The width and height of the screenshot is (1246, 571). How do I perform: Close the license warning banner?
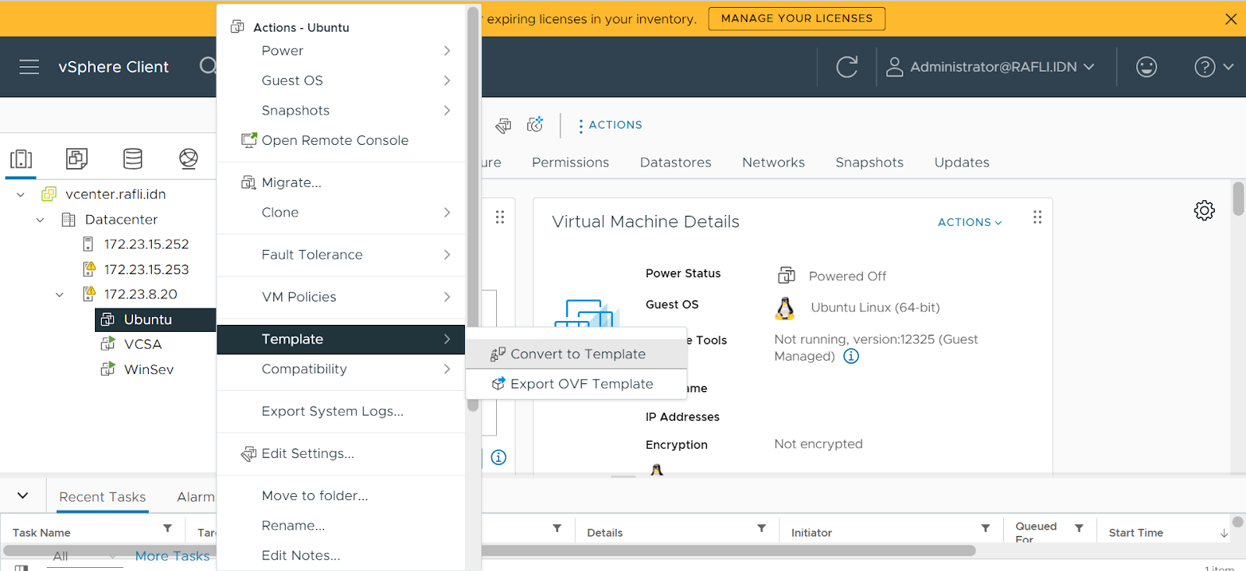pyautogui.click(x=1230, y=19)
